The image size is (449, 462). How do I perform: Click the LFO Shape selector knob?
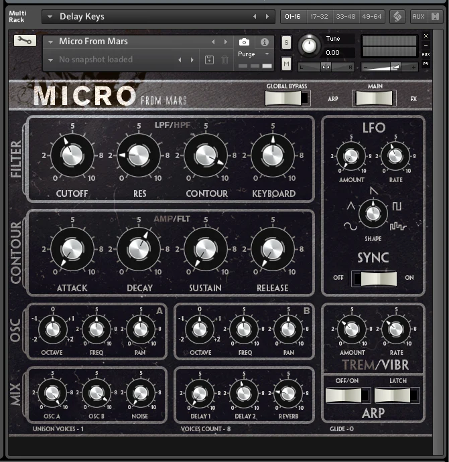tap(373, 214)
